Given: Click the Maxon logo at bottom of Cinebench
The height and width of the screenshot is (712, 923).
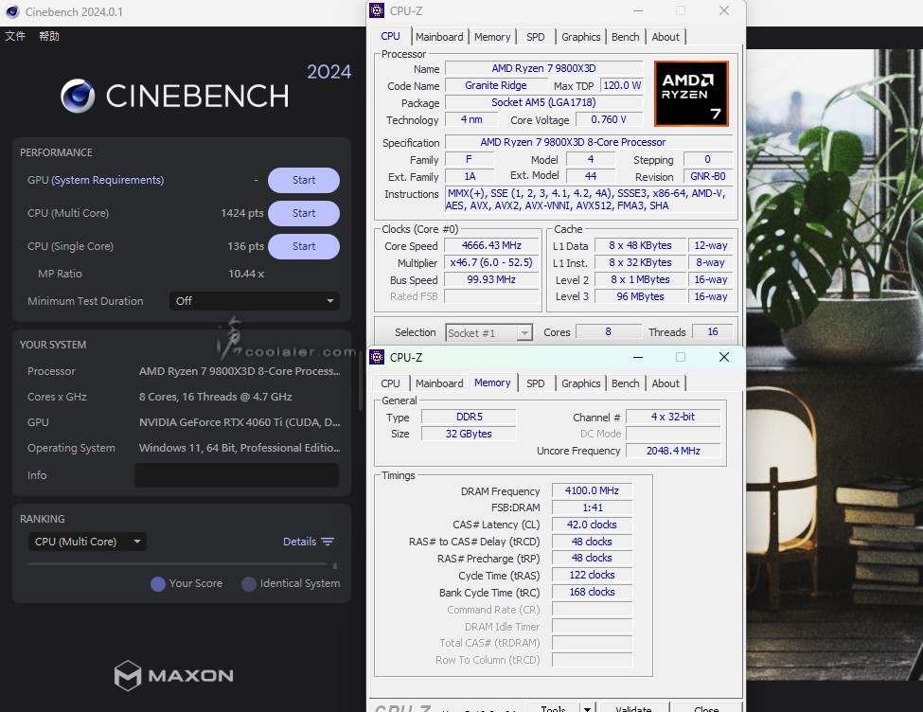Looking at the screenshot, I should (174, 675).
